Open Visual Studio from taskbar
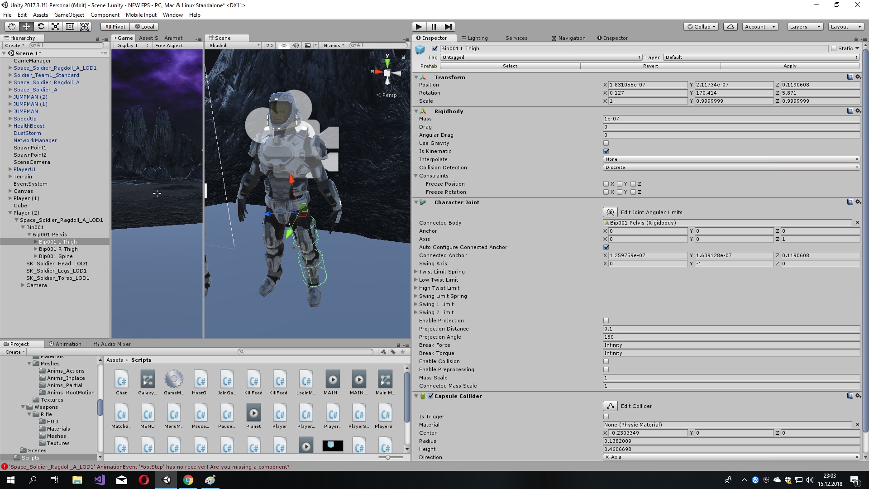Image resolution: width=869 pixels, height=489 pixels. coord(100,480)
